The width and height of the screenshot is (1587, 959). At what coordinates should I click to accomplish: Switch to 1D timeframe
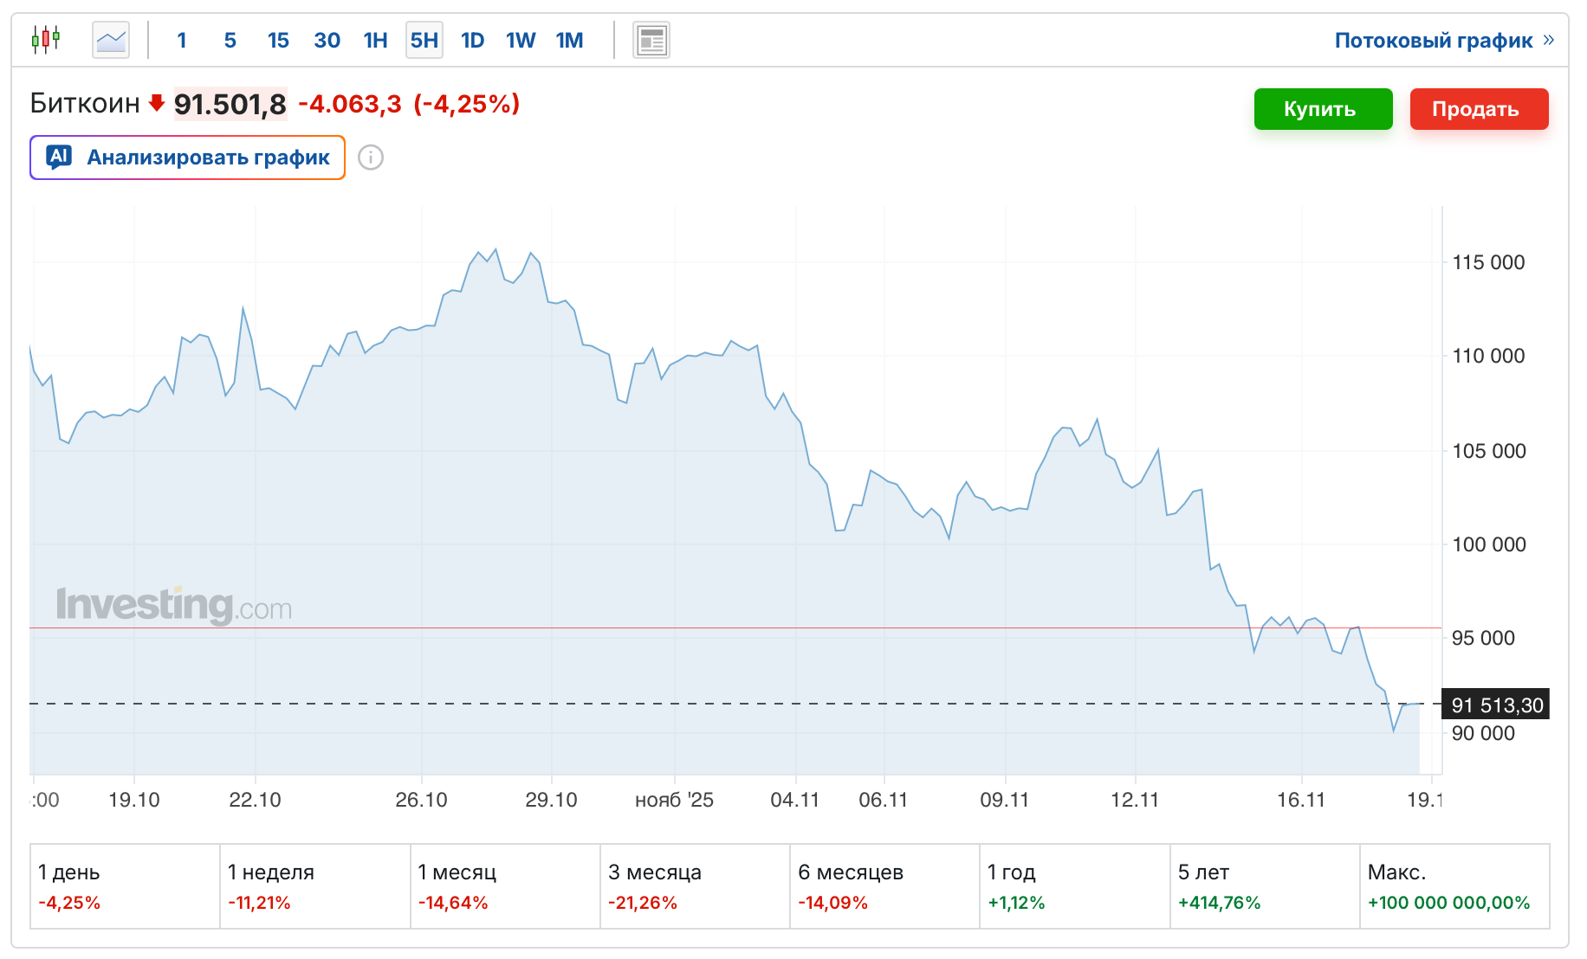pyautogui.click(x=472, y=41)
